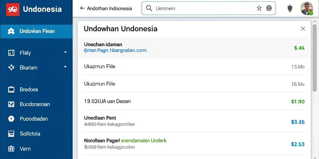The width and height of the screenshot is (319, 159).
Task: Select the Norollaan Pagerl row
Action: (x=194, y=143)
